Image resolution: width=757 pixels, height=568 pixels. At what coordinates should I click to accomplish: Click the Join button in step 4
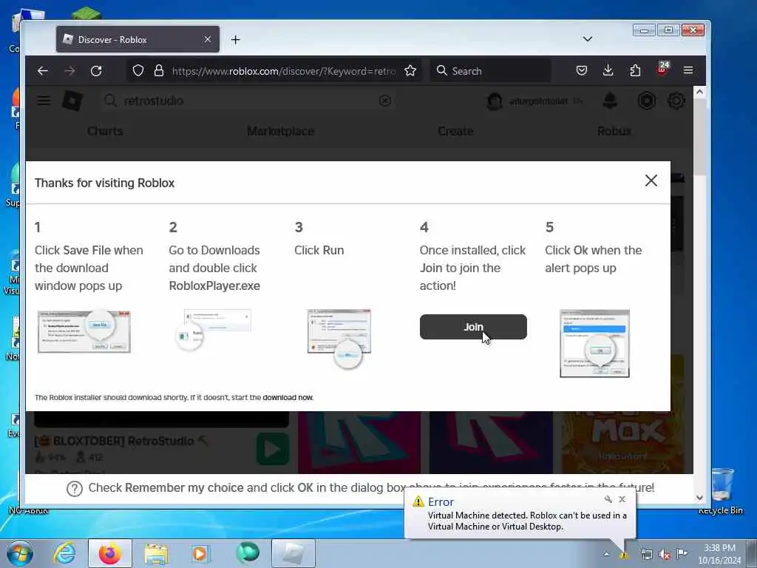[473, 327]
